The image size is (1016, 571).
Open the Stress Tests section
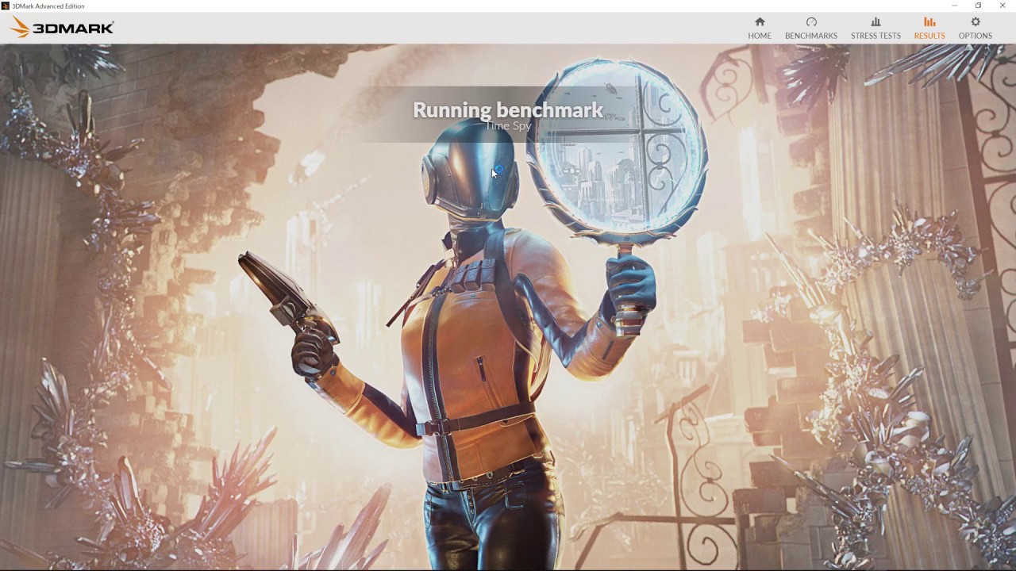pyautogui.click(x=876, y=28)
